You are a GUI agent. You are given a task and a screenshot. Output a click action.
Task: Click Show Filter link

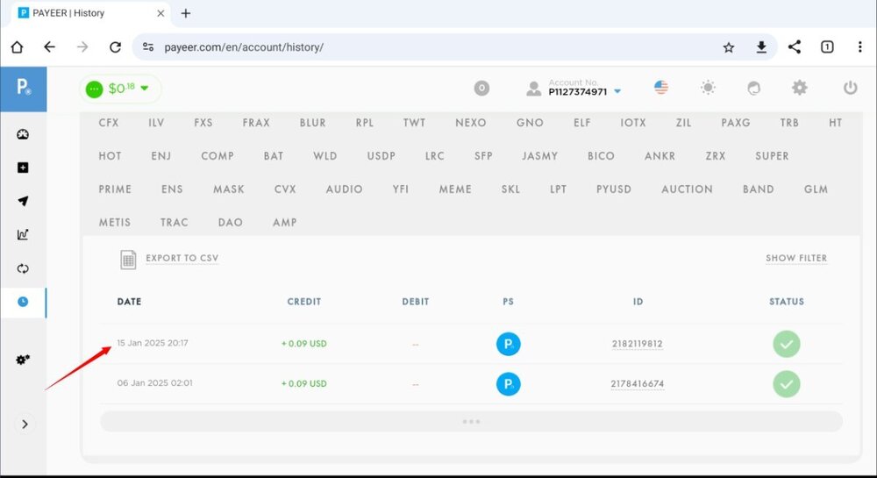click(x=795, y=259)
